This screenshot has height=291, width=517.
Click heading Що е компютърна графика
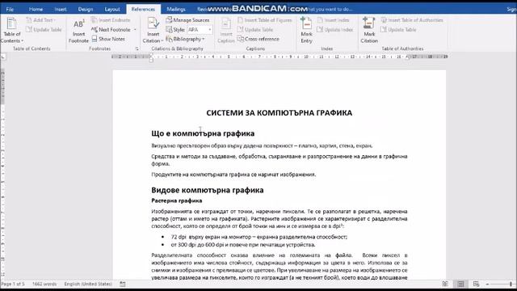[x=203, y=133]
